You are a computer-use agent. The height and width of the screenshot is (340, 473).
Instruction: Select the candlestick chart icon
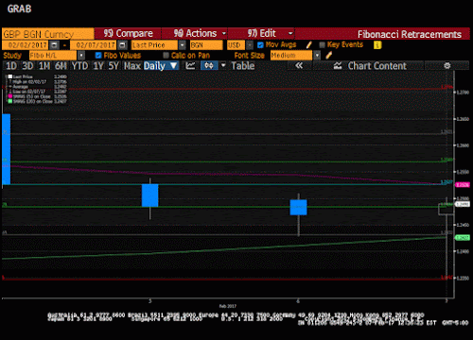pos(209,66)
